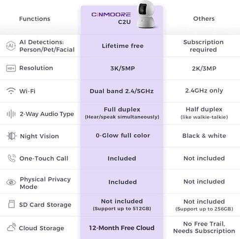240x239 pixels.
Task: Click the 3K/5MP resolution value
Action: point(122,68)
